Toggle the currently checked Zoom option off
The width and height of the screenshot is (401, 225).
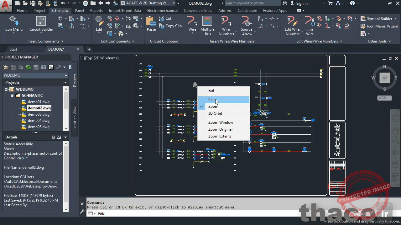pos(213,106)
